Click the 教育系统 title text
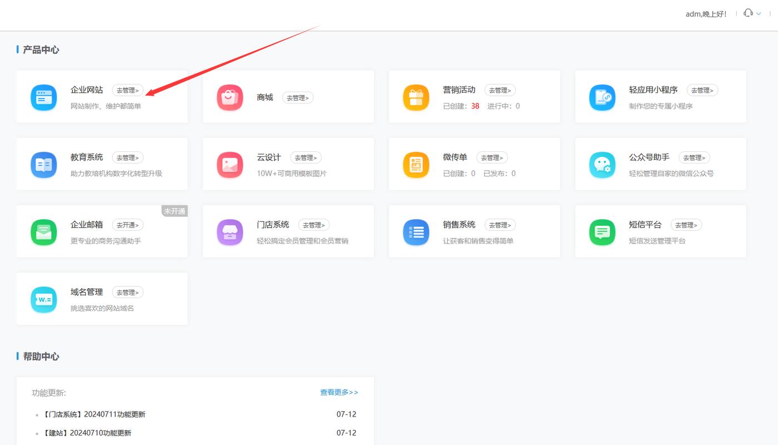 click(x=87, y=157)
